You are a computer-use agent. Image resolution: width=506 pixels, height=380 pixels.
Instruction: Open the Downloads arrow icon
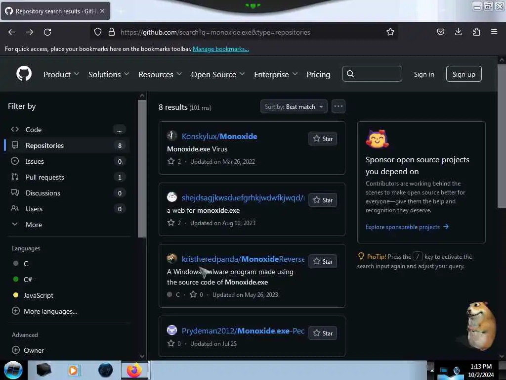tap(458, 32)
